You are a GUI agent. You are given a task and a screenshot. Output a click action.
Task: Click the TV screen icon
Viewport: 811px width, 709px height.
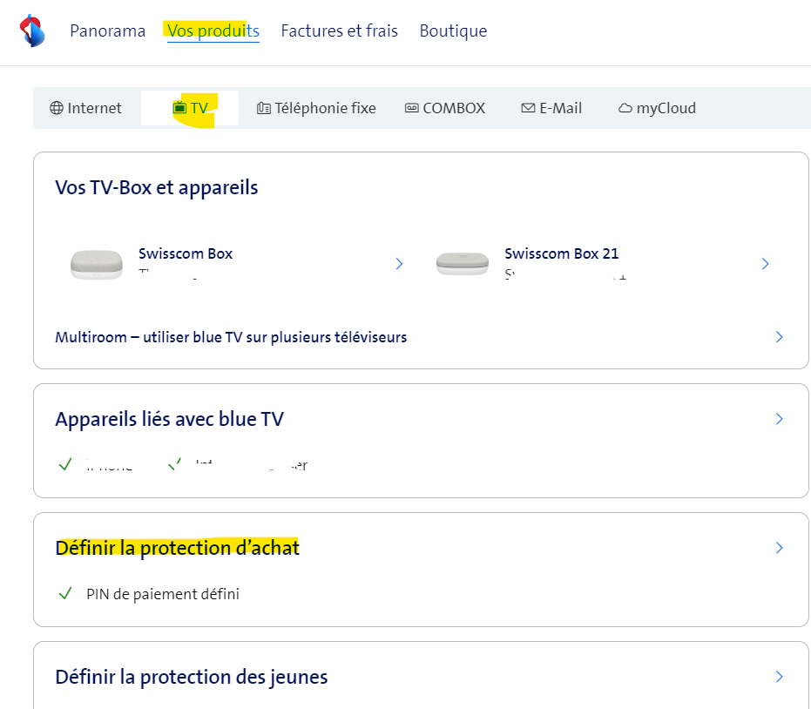(x=180, y=109)
